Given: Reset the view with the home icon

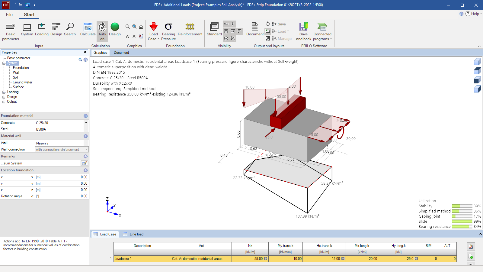Looking at the screenshot, I should point(141,27).
